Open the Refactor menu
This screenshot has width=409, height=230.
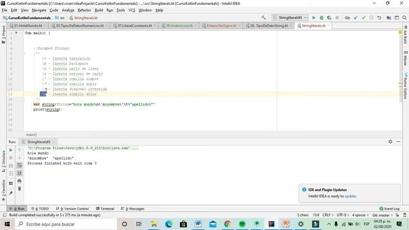pos(84,10)
